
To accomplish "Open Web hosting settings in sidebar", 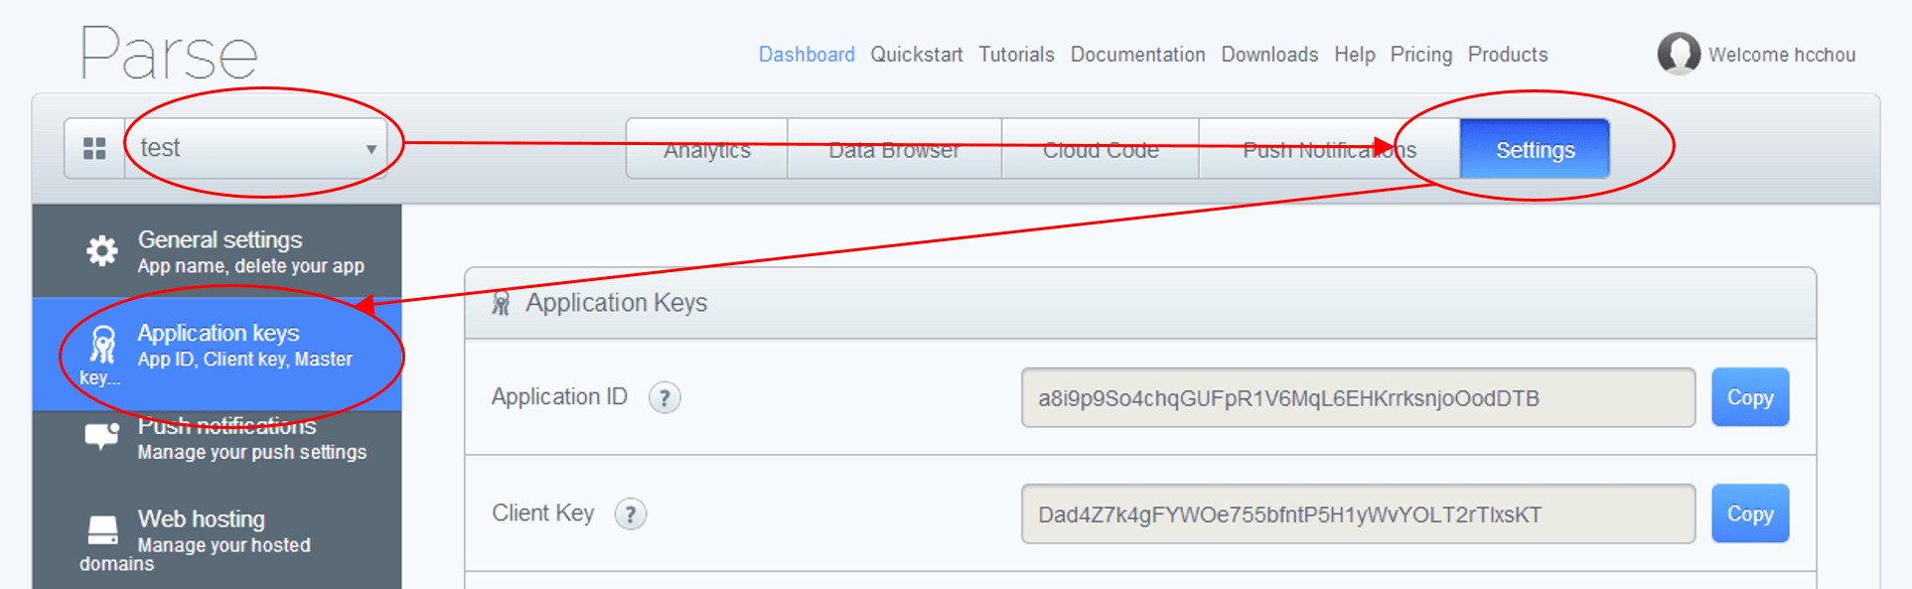I will [217, 537].
